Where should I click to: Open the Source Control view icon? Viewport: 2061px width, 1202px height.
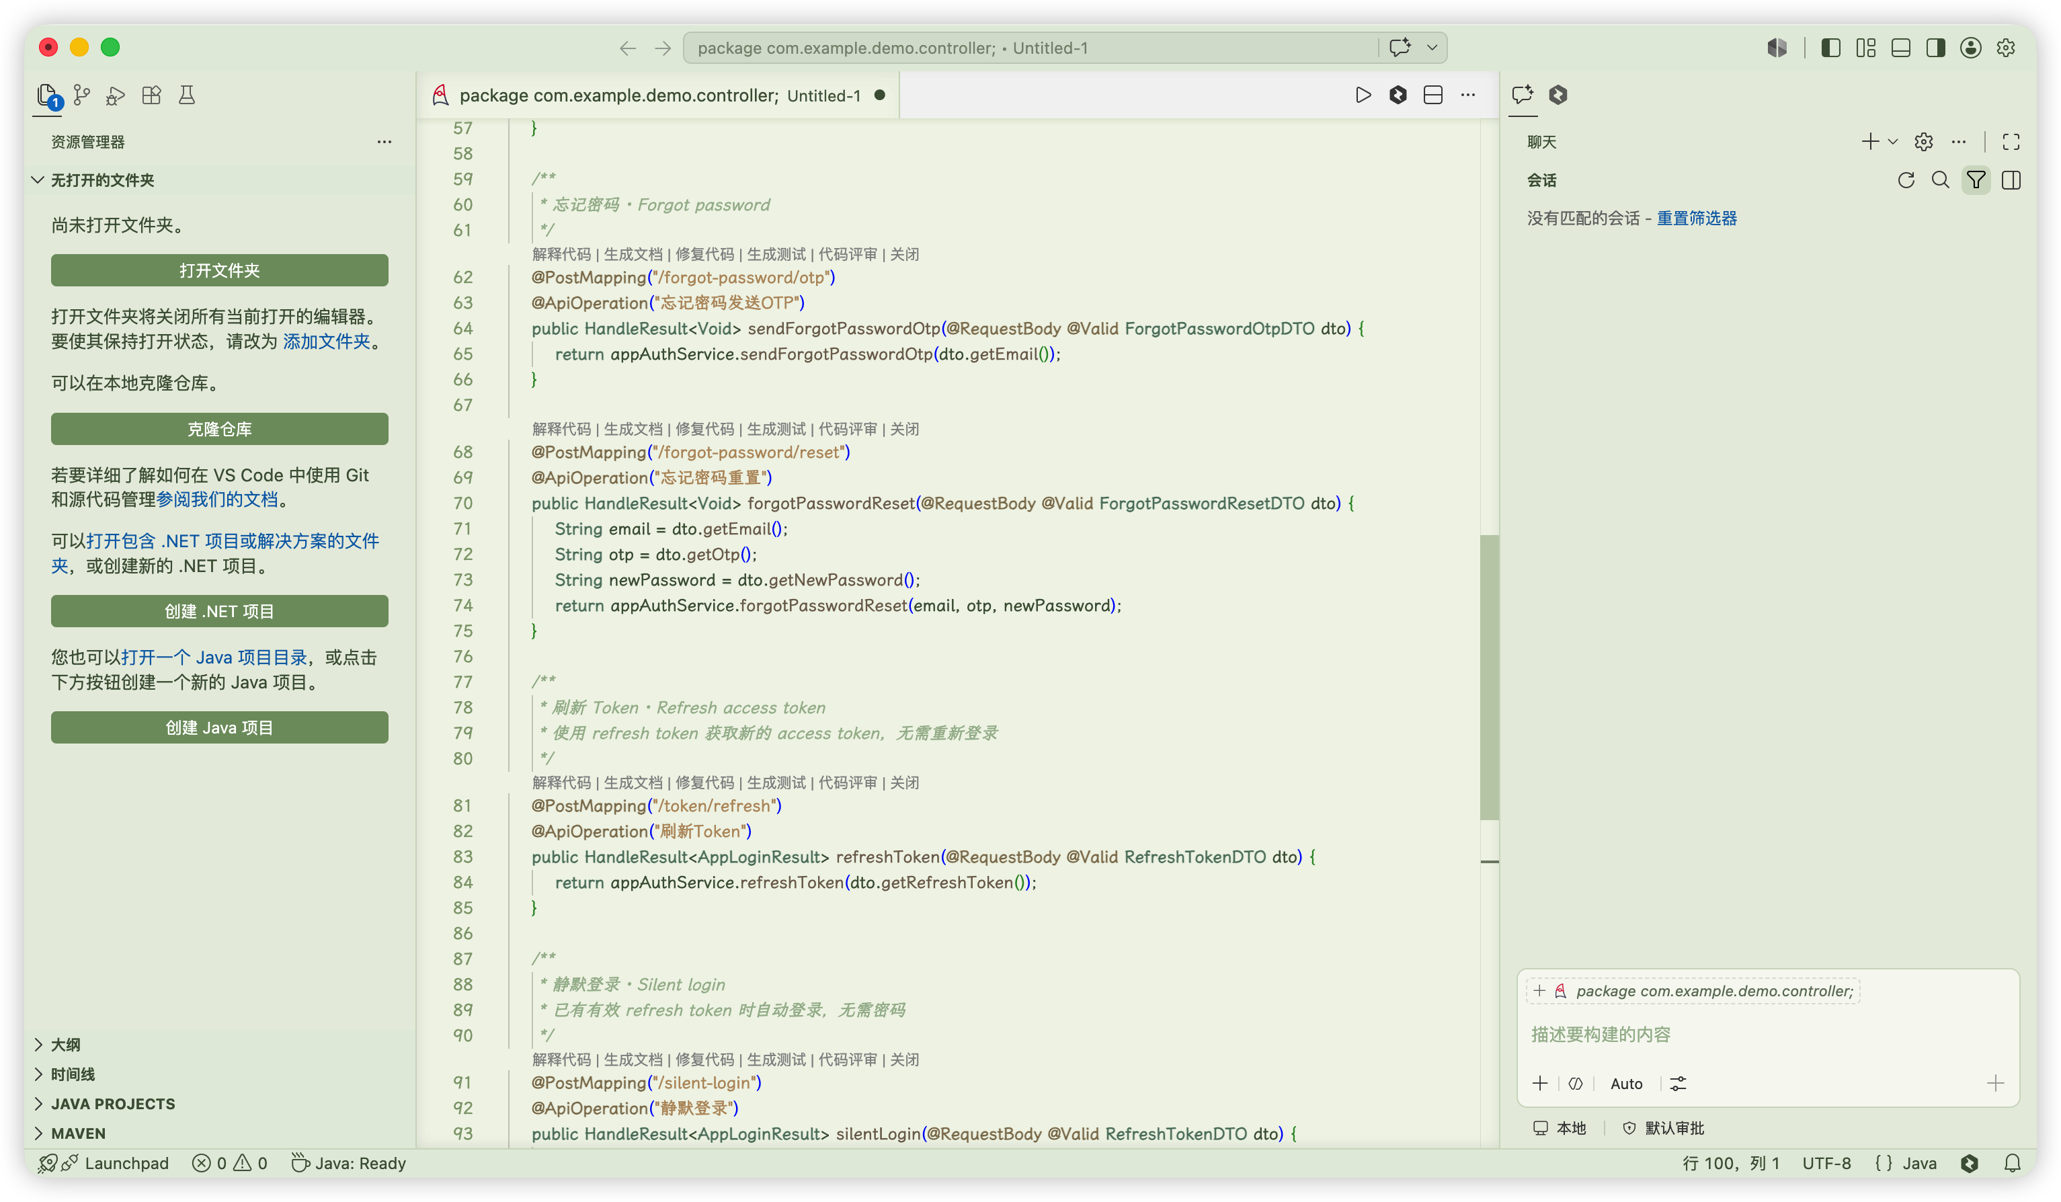point(82,95)
